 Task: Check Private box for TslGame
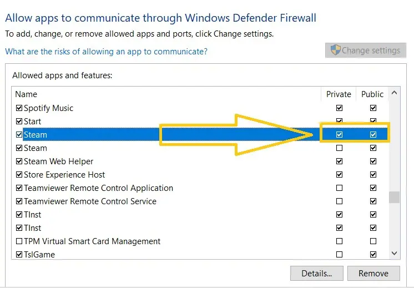pos(339,254)
